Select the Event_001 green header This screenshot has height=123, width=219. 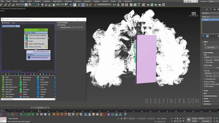coord(36,30)
